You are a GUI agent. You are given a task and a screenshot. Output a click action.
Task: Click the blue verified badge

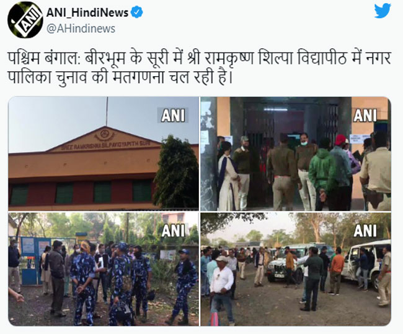[137, 12]
